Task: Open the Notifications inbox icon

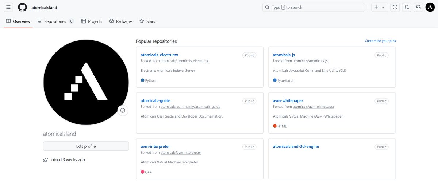Action: click(x=418, y=7)
